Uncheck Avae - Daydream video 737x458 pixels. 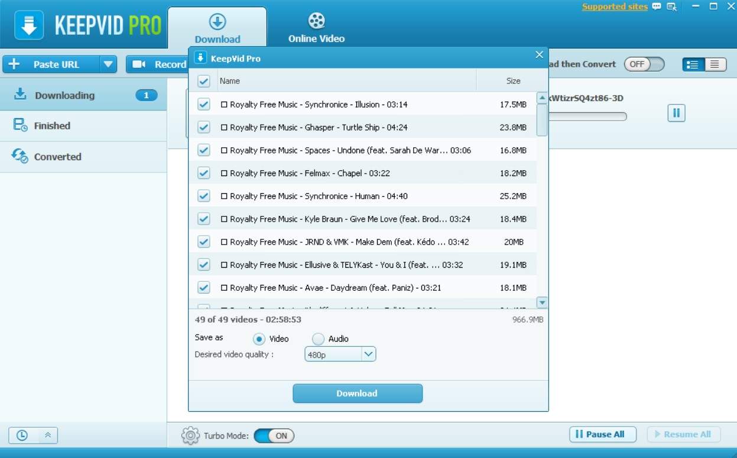tap(203, 288)
